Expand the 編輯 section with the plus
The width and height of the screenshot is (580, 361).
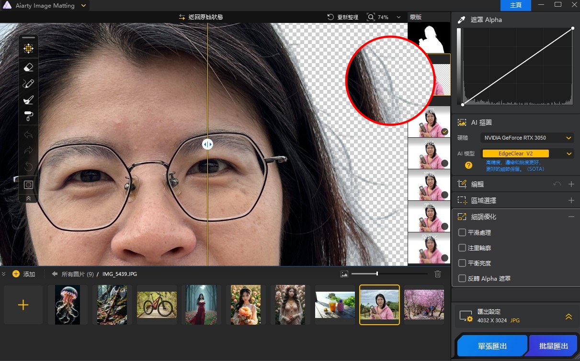pos(571,184)
